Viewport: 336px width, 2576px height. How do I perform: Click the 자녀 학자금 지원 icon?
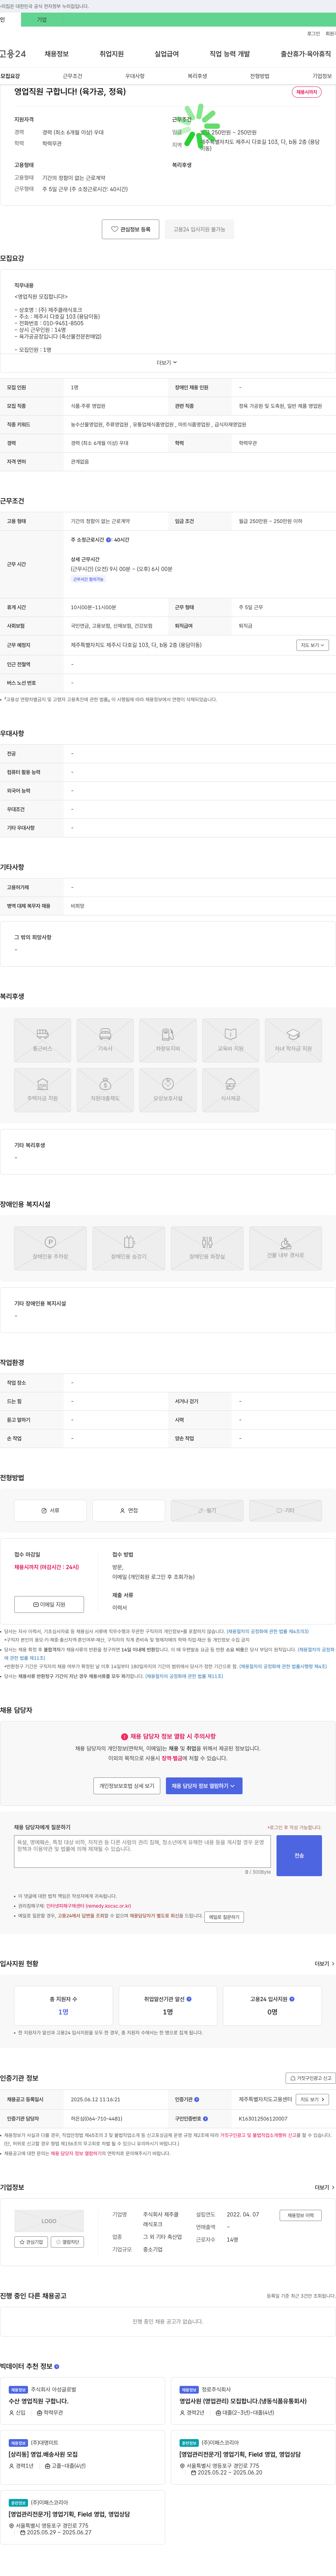click(x=293, y=1040)
